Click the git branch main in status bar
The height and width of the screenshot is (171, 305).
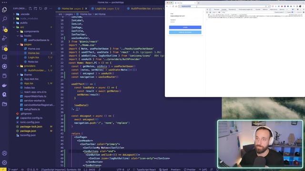pos(13,170)
